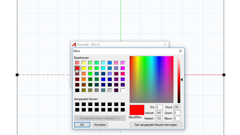The image size is (240, 135).
Task: Click the luminance slider arrow marker
Action: point(182,79)
